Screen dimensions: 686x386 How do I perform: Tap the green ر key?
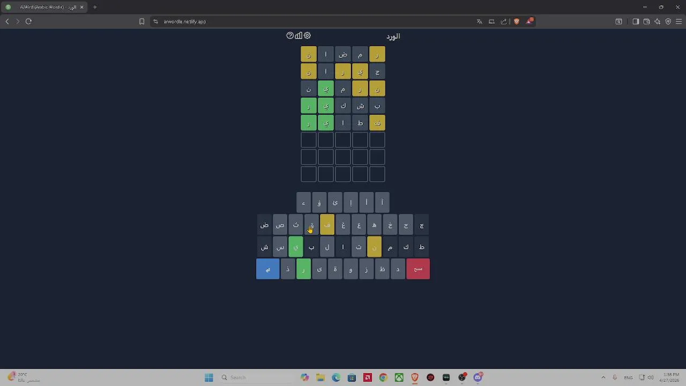tap(303, 269)
